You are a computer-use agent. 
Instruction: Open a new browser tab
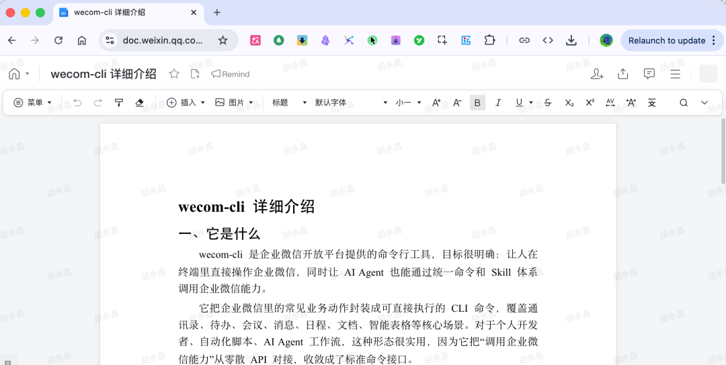[216, 13]
